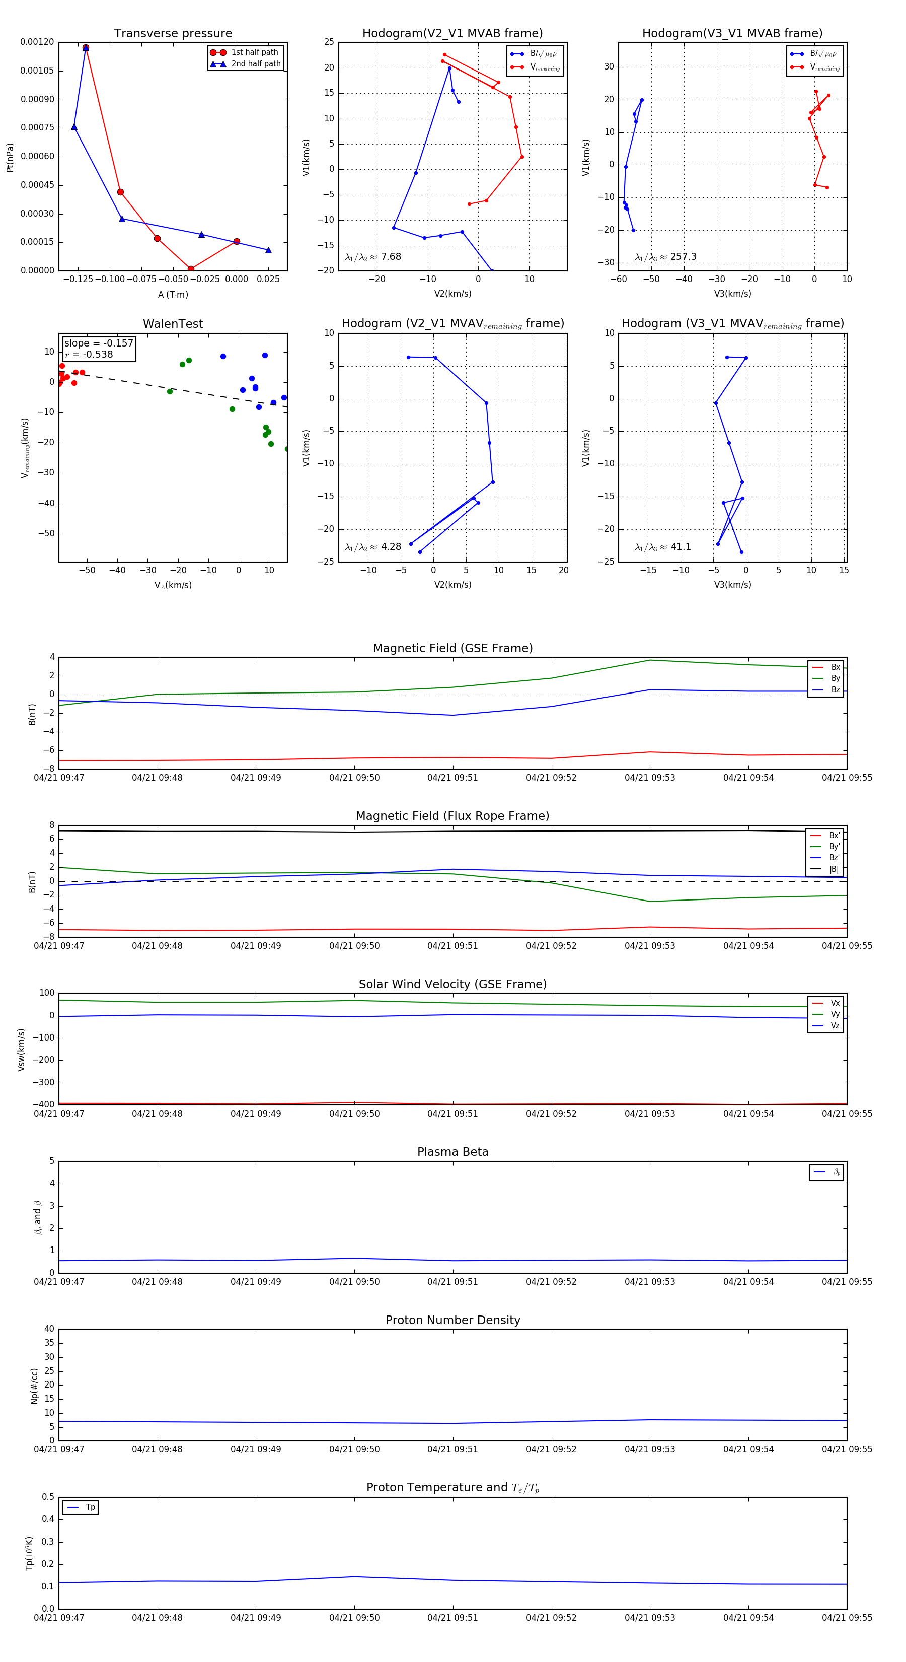Click the eigenvalue ratio annotation 7.68
Viewport: 906px width, 1662px height.
[373, 257]
